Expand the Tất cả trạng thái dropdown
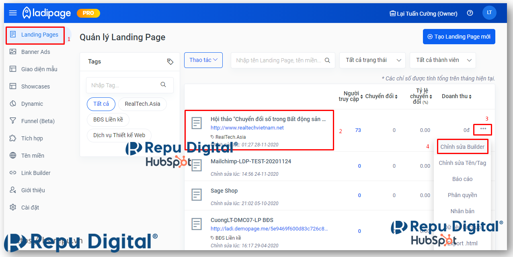 pyautogui.click(x=373, y=60)
